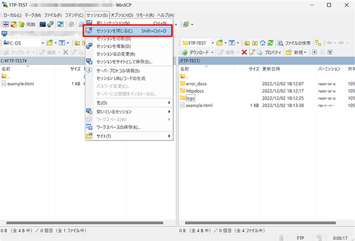Image resolution: width=355 pixels, height=241 pixels.
Task: Open the コマンド(C) menu
Action: [x=74, y=15]
